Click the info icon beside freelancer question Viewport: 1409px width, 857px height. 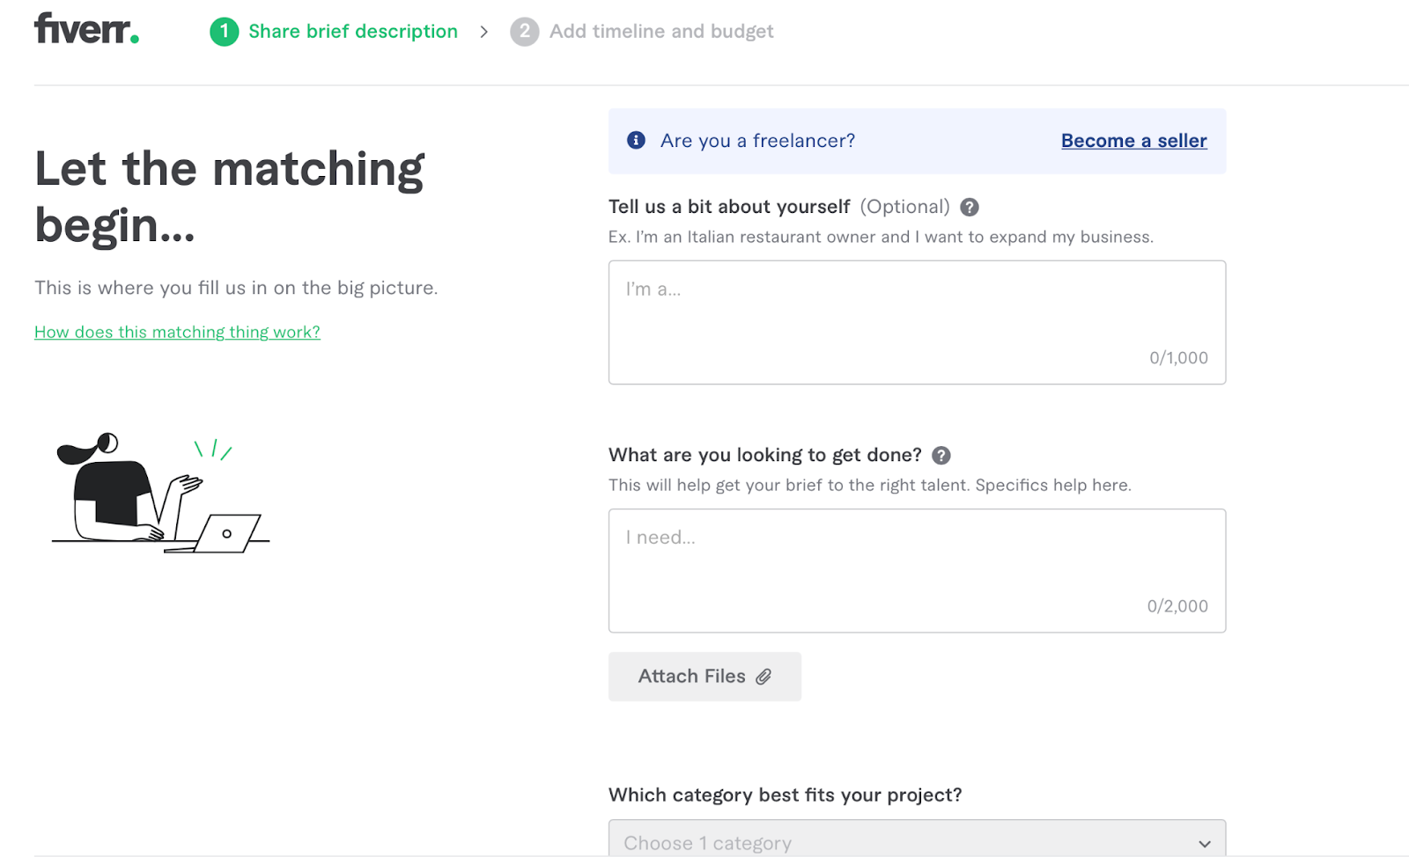click(636, 141)
